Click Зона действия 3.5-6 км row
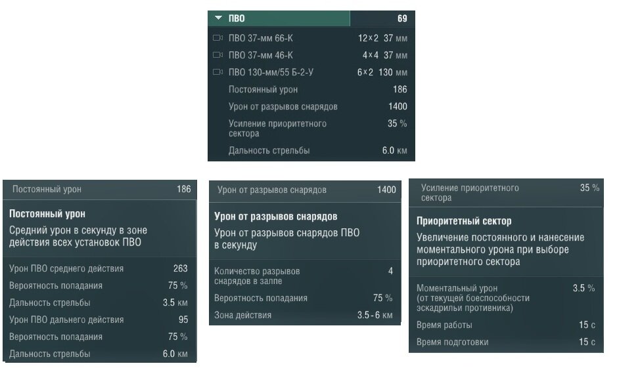 click(304, 315)
